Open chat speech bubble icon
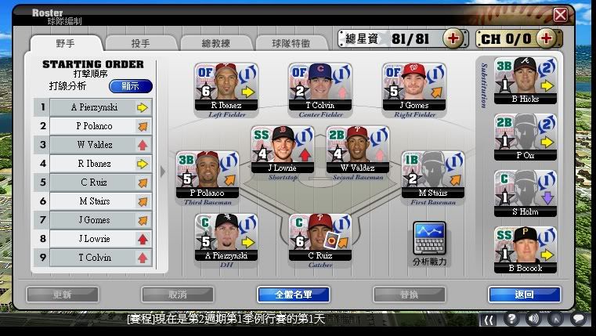 tap(578, 319)
